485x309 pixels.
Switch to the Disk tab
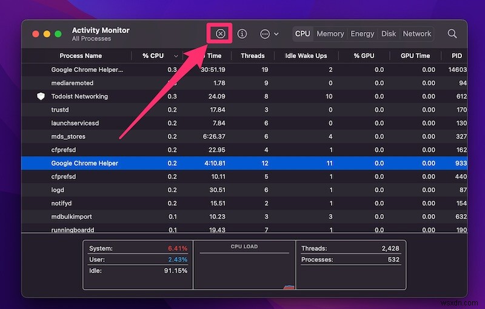point(388,34)
